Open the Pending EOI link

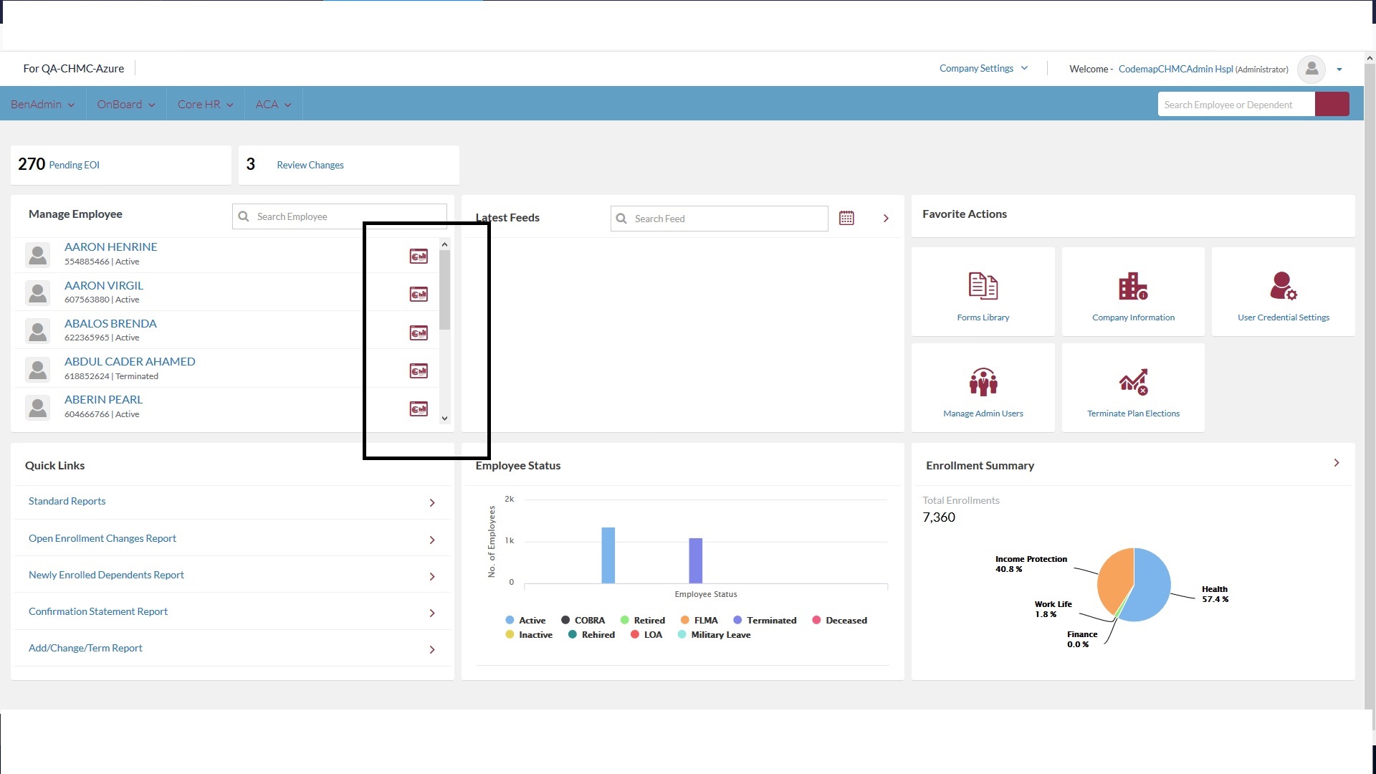click(x=74, y=165)
